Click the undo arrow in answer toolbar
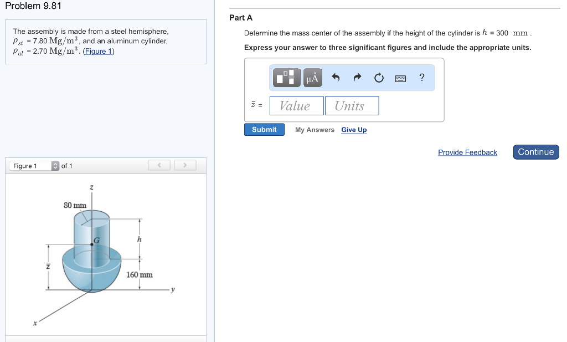The image size is (567, 342). (336, 78)
